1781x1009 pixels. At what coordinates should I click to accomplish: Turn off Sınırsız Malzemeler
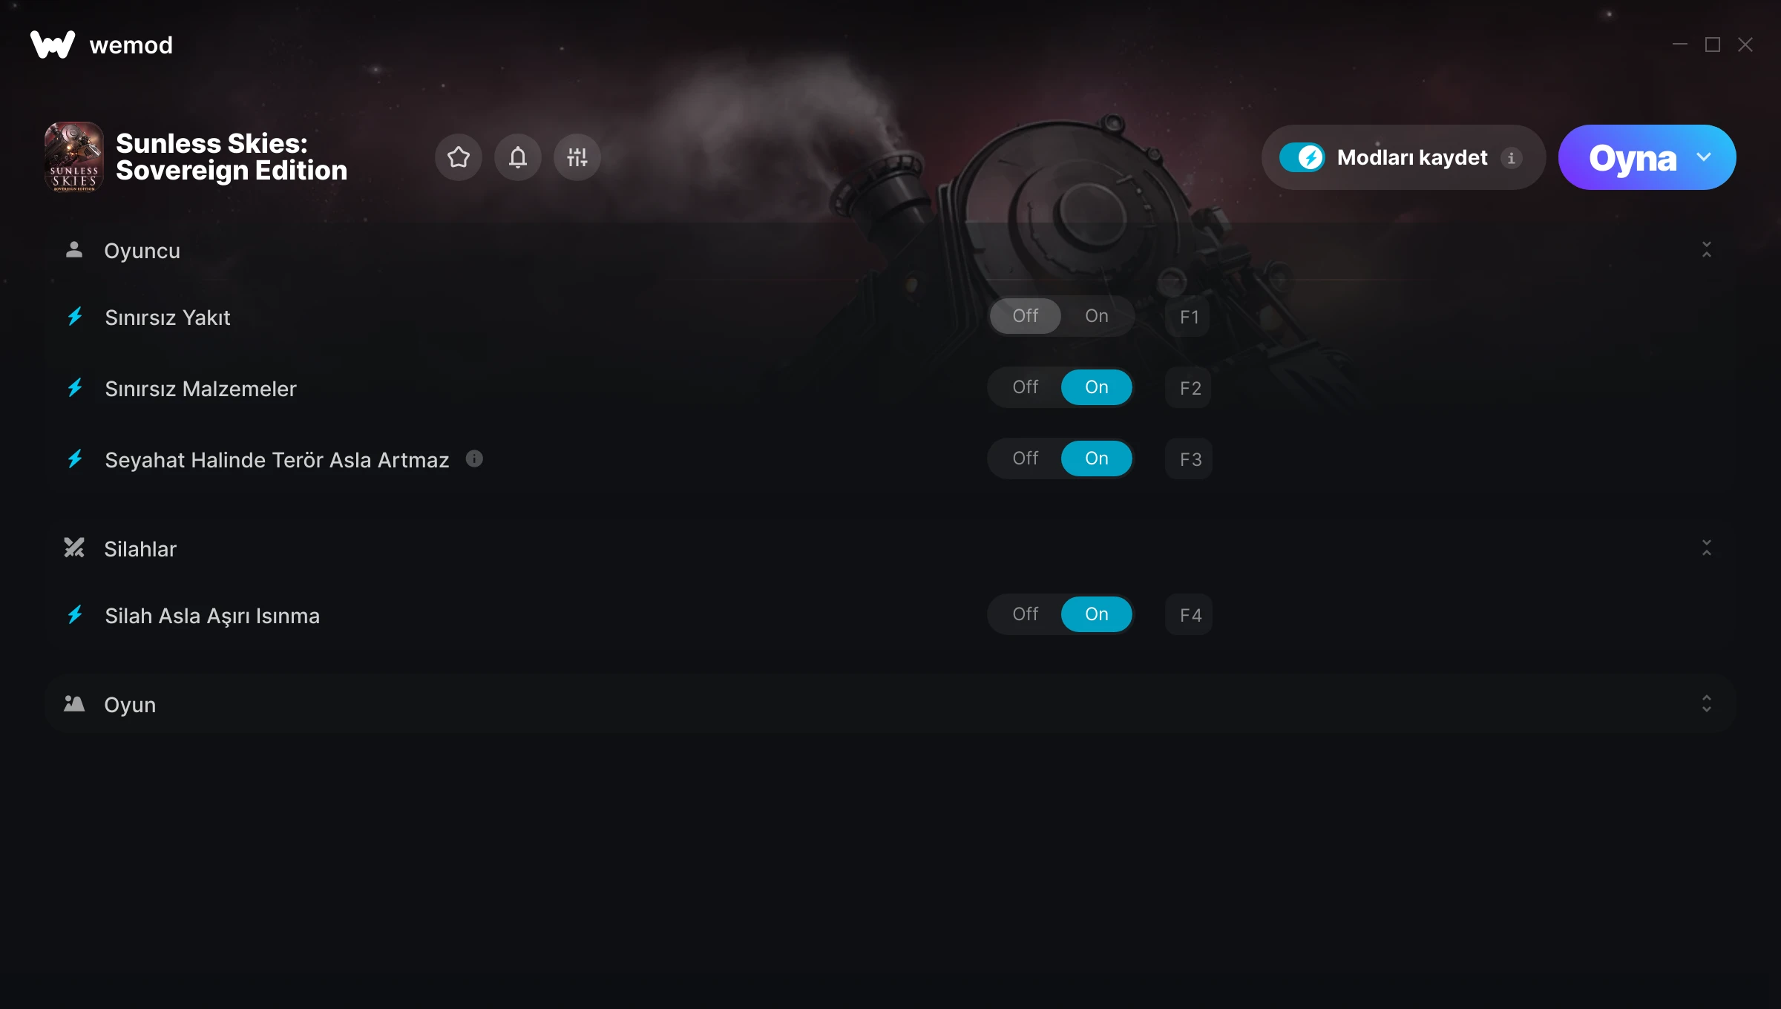1026,387
